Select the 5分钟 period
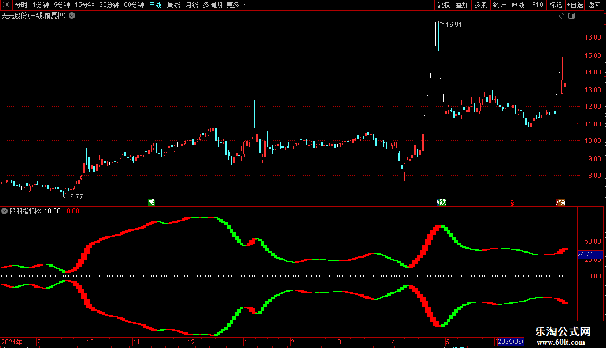 coord(62,5)
